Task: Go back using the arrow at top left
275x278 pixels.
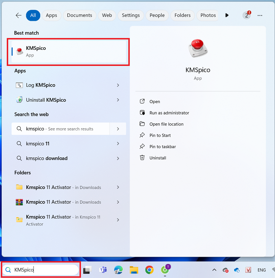Action: 19,15
